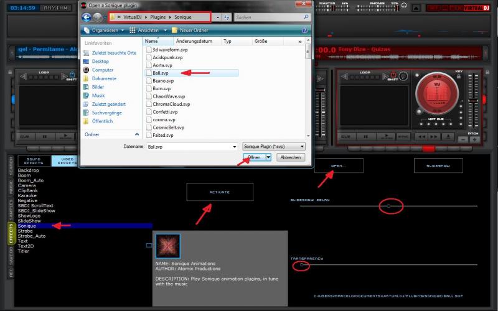Click right deck pitch minus button

click(463, 139)
